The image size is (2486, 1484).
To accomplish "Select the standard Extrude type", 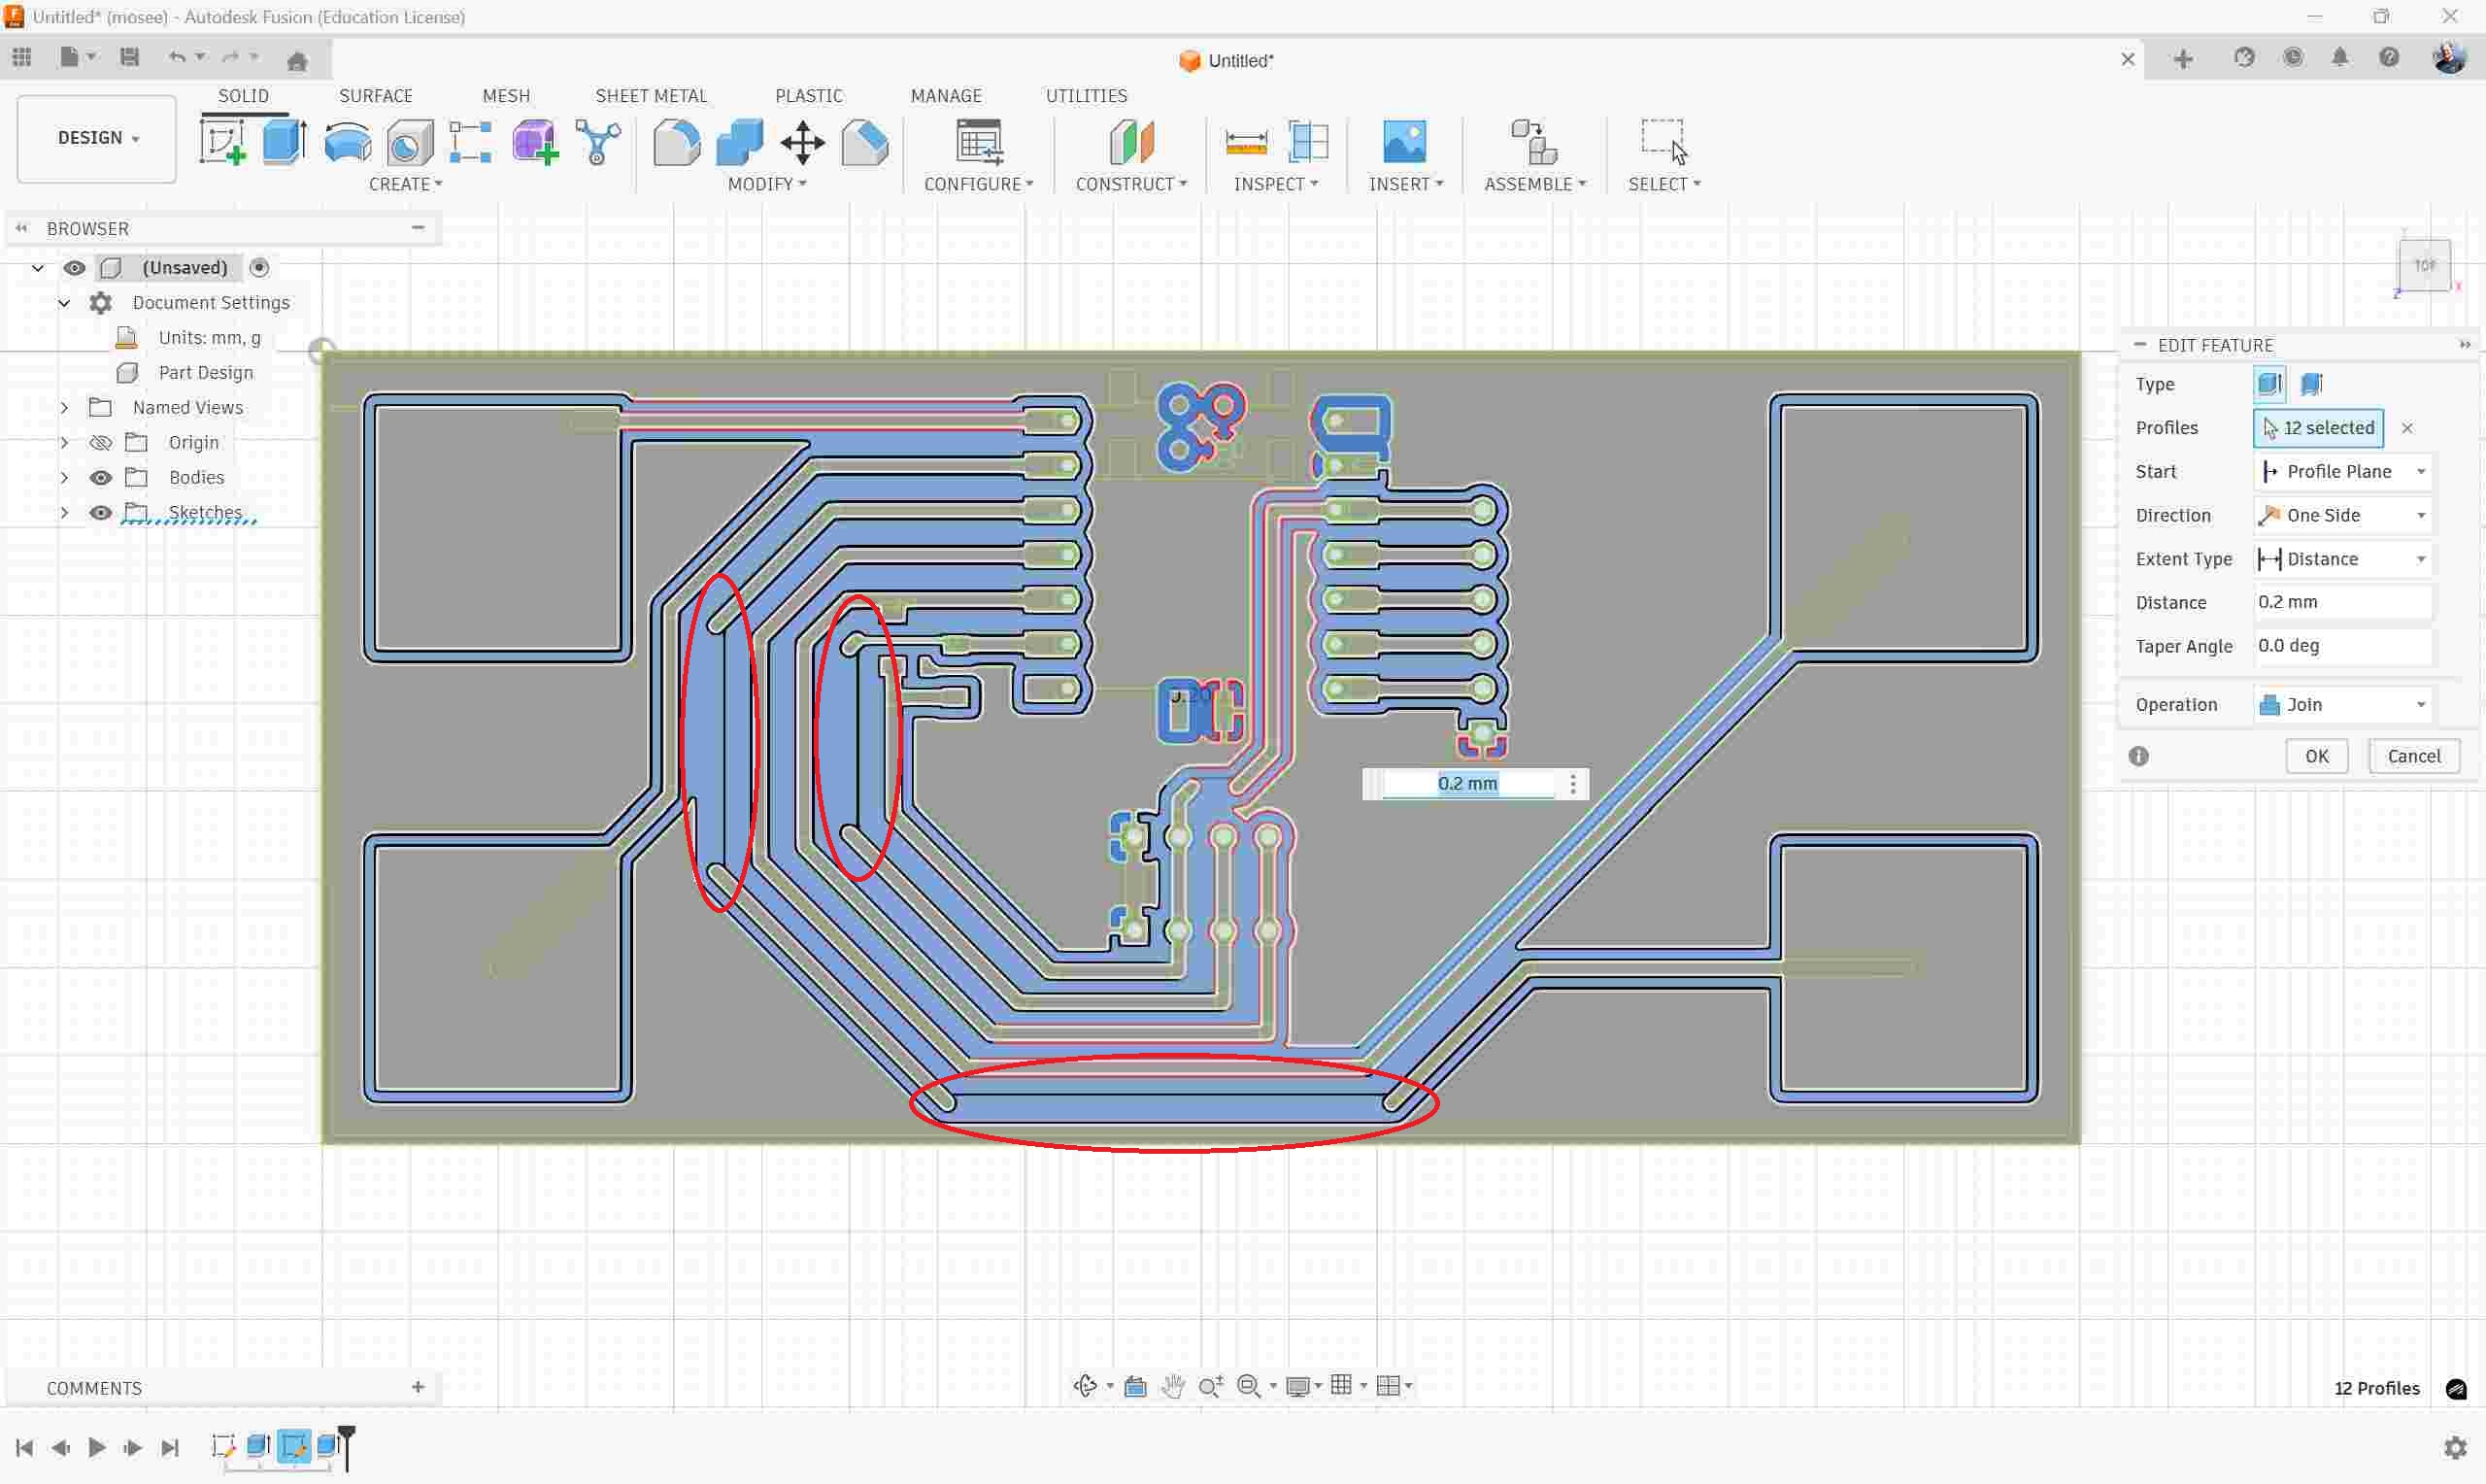I will tap(2268, 384).
